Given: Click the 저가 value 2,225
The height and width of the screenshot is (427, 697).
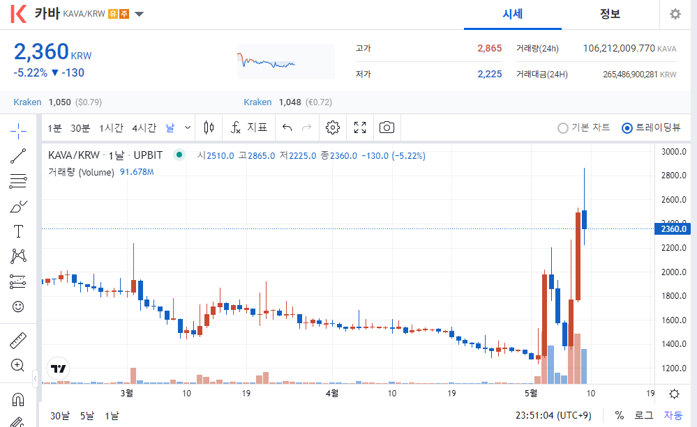Looking at the screenshot, I should click(489, 74).
